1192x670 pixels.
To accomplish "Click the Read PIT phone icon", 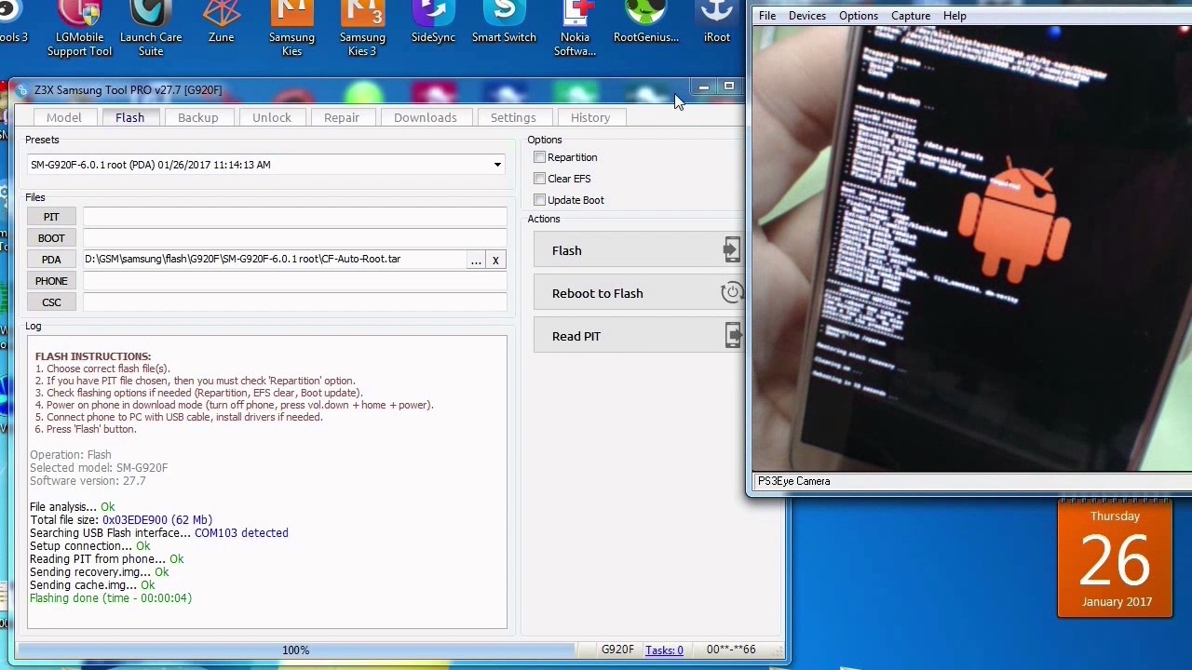I will pyautogui.click(x=733, y=335).
